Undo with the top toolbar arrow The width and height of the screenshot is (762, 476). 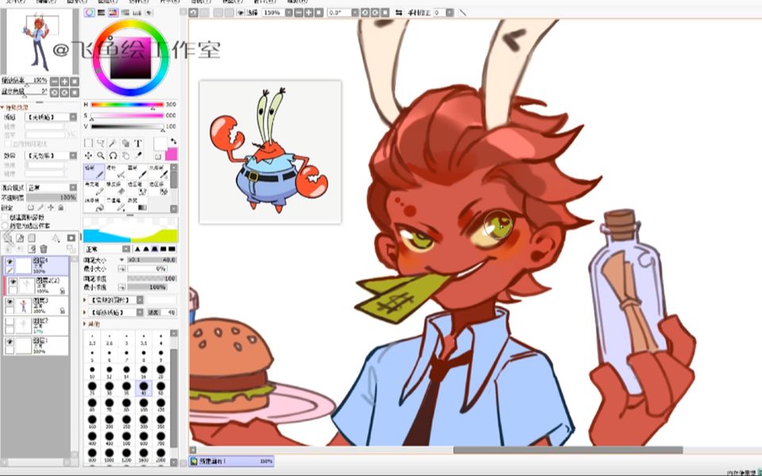pyautogui.click(x=194, y=13)
